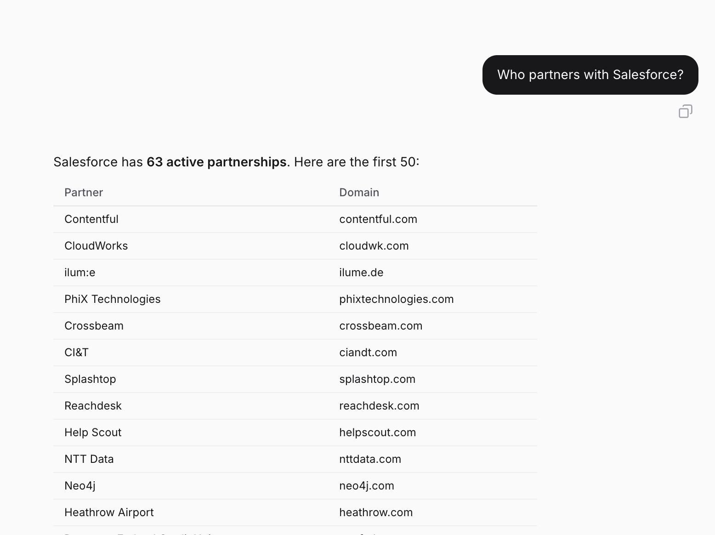Viewport: 715px width, 535px height.
Task: Open the contentful.com domain link
Action: coord(378,219)
